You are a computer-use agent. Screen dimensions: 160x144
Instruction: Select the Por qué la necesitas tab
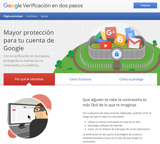[29, 79]
